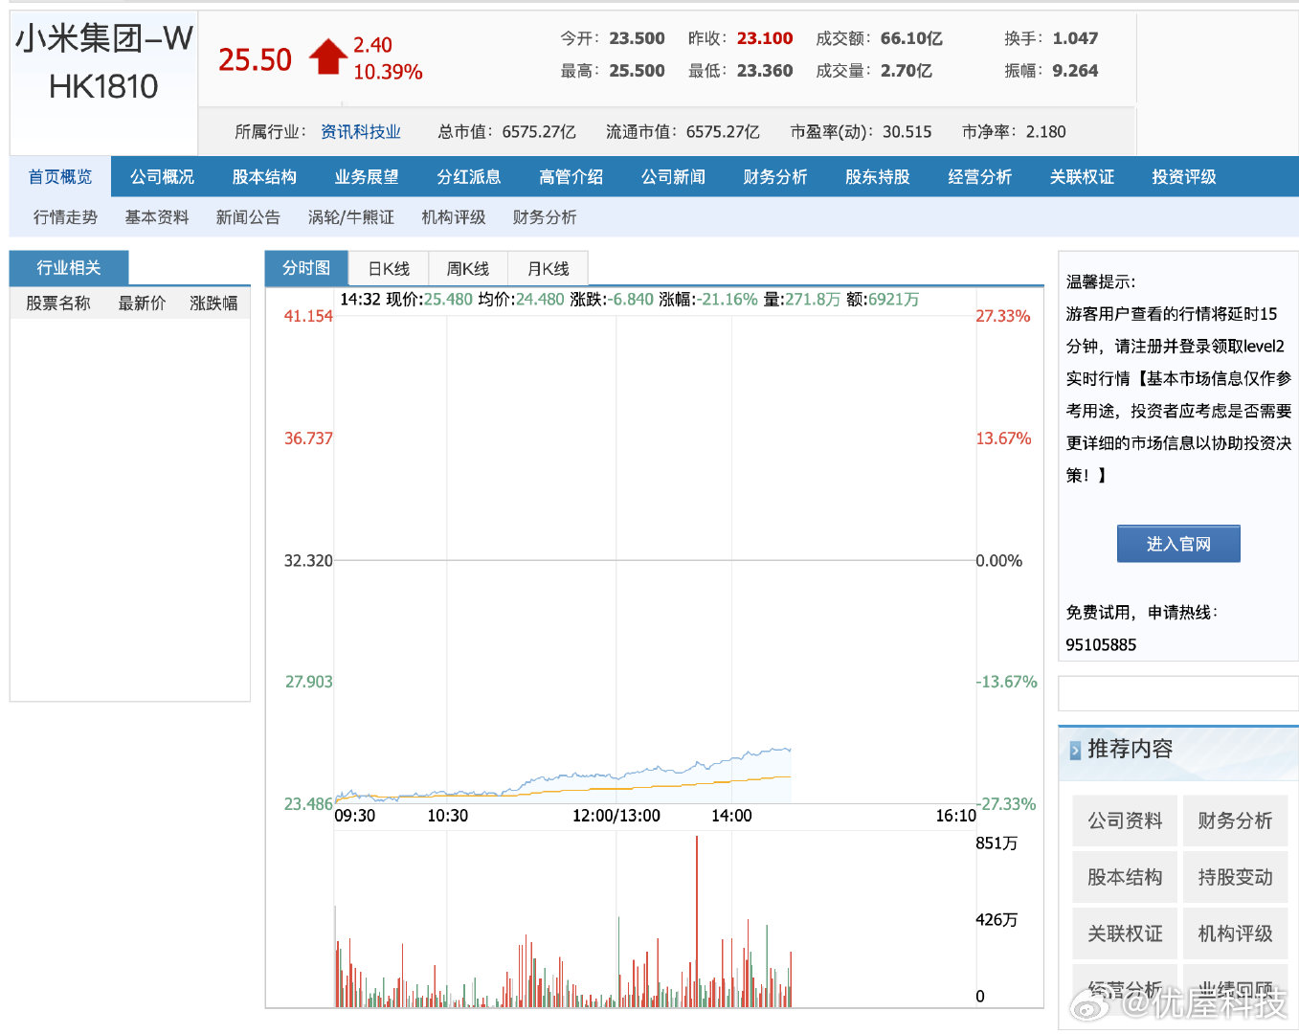Click the 32.320 baseline price label

point(308,561)
